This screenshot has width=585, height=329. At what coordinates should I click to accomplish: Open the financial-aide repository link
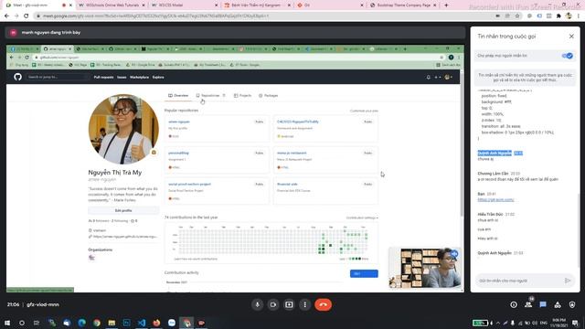point(287,185)
